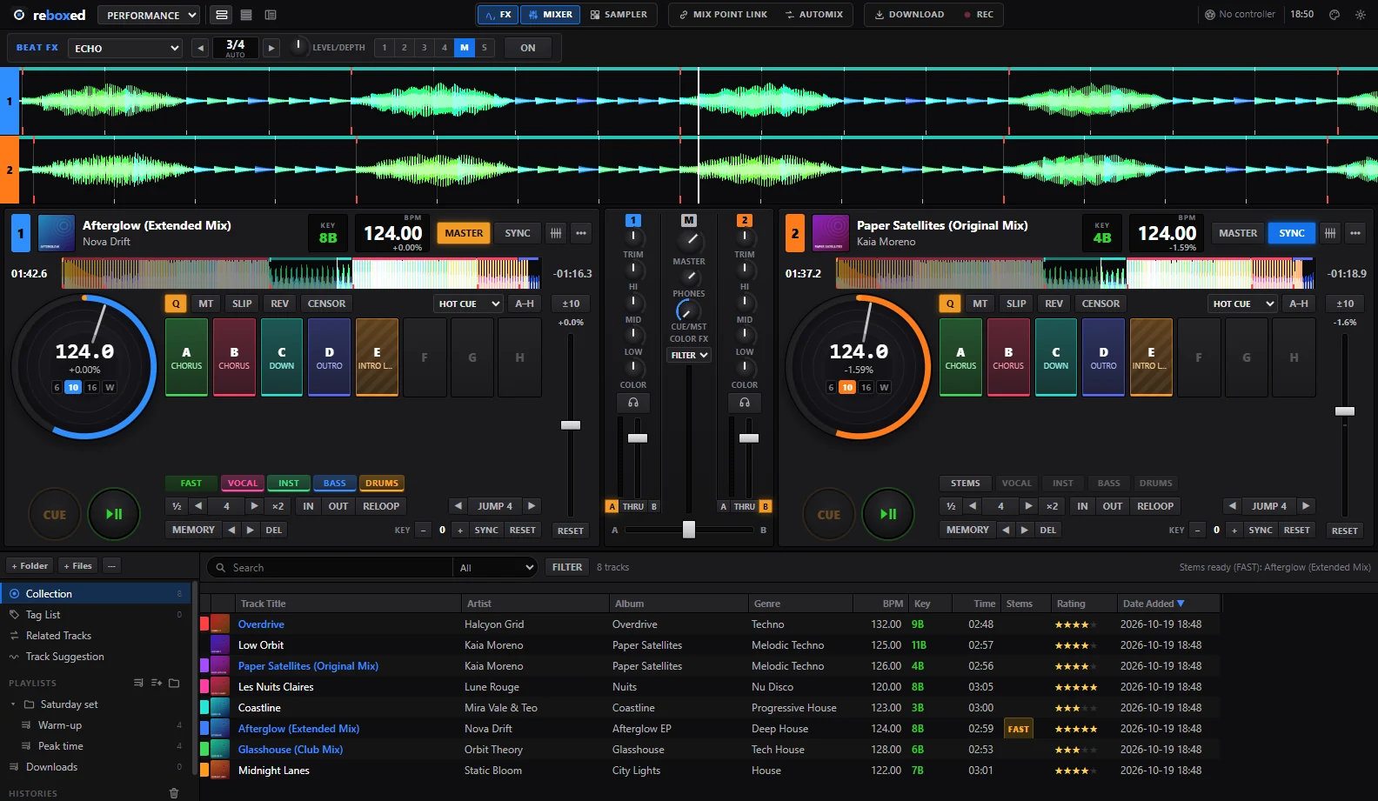1378x801 pixels.
Task: Switch to the two-row layout view icon
Action: 222,15
